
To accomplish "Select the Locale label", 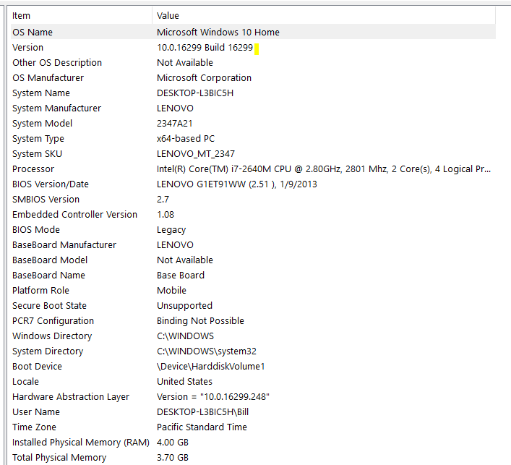I will click(x=25, y=382).
